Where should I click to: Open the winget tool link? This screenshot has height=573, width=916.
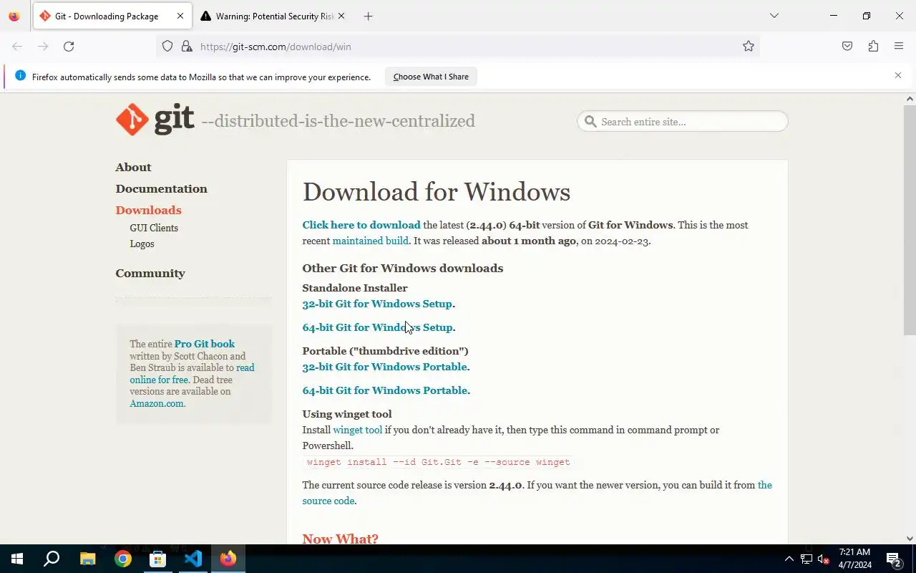click(357, 430)
